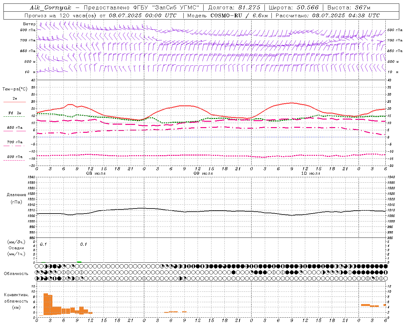Image resolution: width=404 pixels, height=323 pixels.
Task: Click the (мм/1ч.) precipitation unit label
Action: 16,254
